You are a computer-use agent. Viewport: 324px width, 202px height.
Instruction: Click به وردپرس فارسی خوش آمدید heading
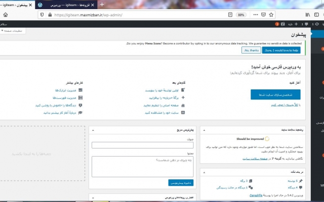(276, 67)
